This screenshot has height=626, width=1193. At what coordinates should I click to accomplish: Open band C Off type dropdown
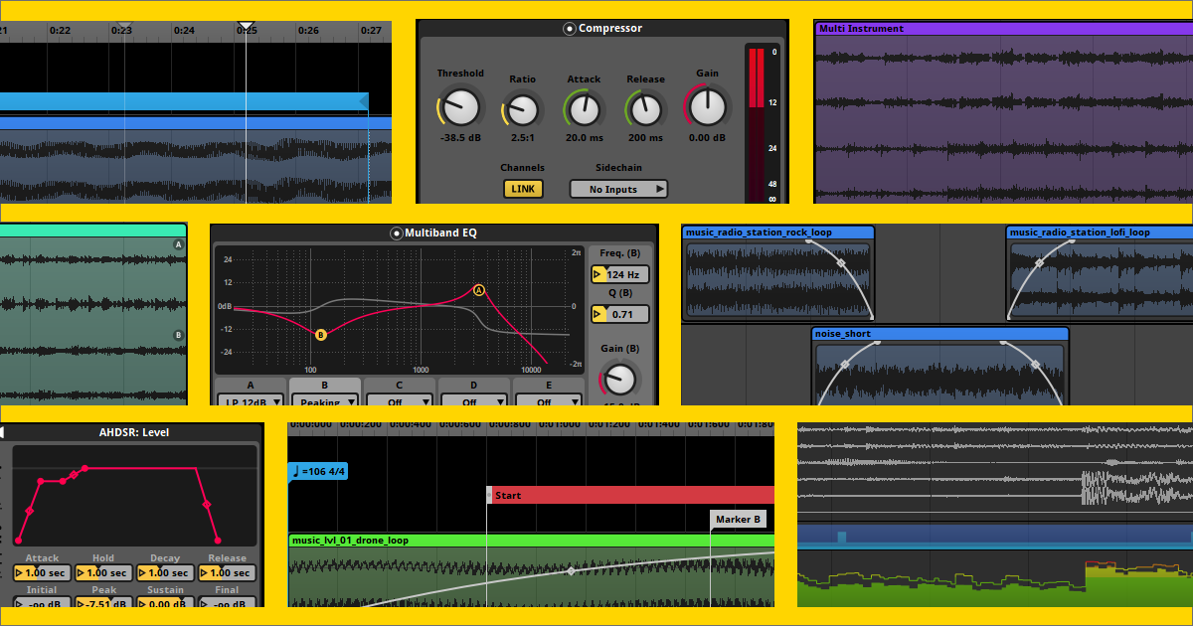[400, 400]
